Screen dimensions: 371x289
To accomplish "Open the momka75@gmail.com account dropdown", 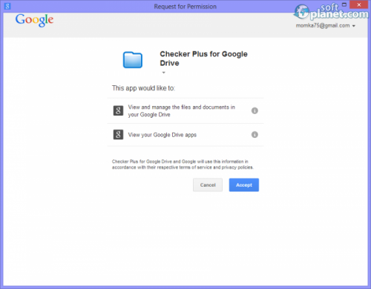I will pos(326,26).
